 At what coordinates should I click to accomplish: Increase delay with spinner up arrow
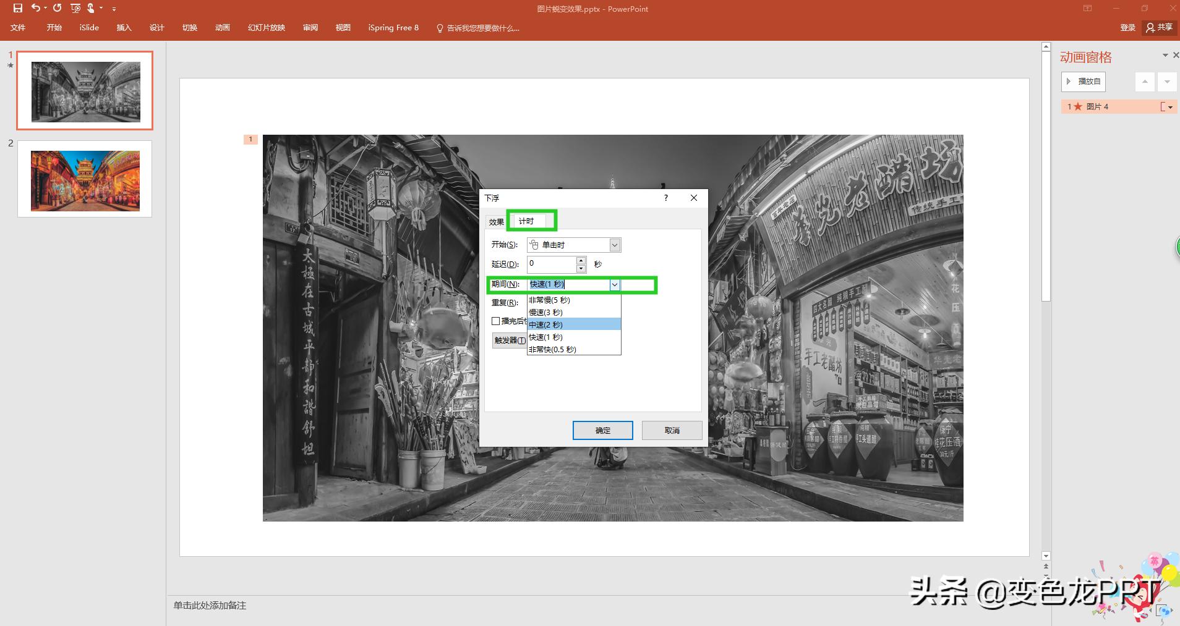[x=581, y=260]
